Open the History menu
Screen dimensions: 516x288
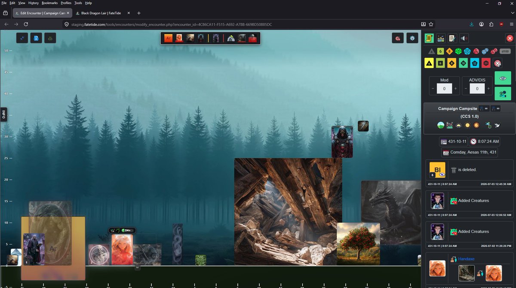pyautogui.click(x=33, y=3)
